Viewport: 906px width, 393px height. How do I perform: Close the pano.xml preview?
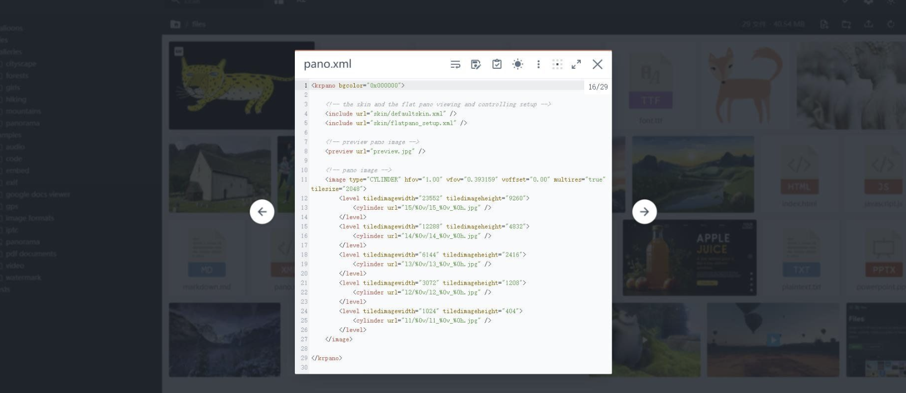point(597,64)
